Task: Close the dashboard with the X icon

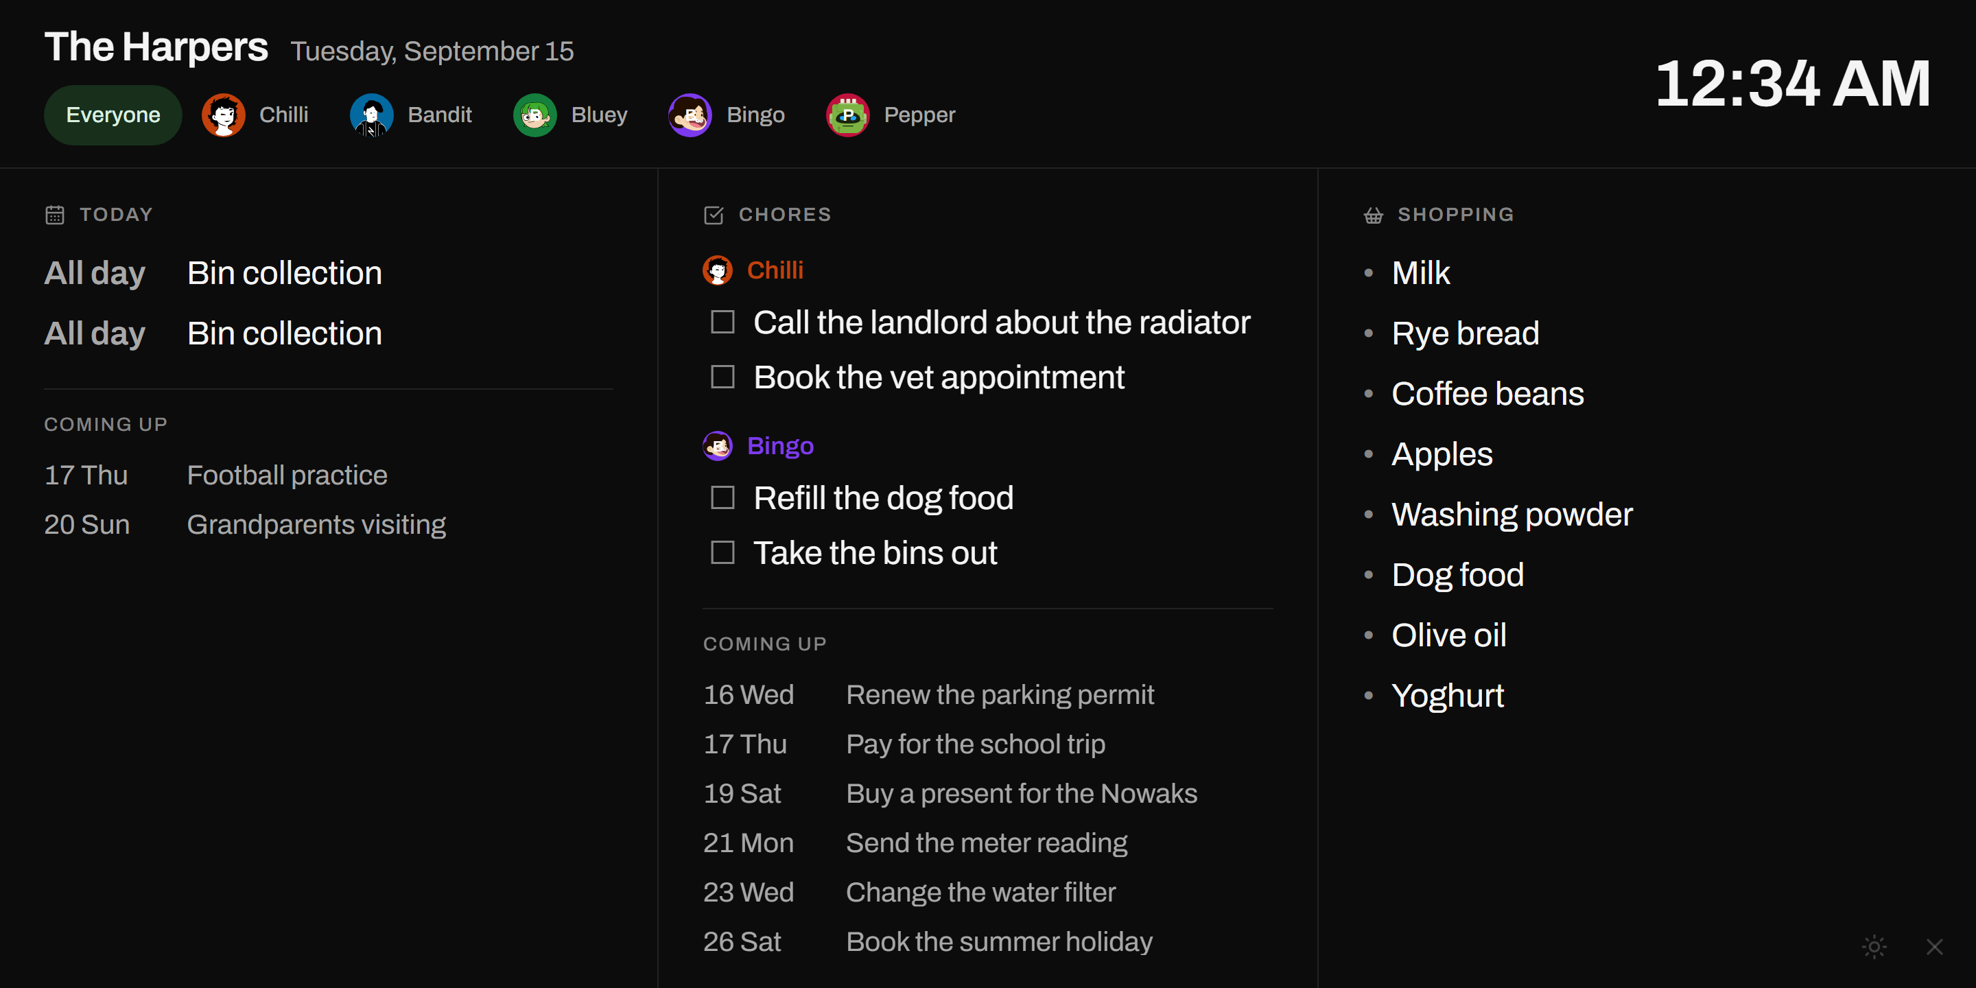Action: [x=1935, y=947]
